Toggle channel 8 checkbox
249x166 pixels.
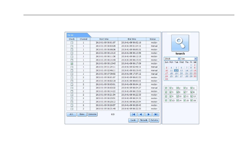coord(192,92)
